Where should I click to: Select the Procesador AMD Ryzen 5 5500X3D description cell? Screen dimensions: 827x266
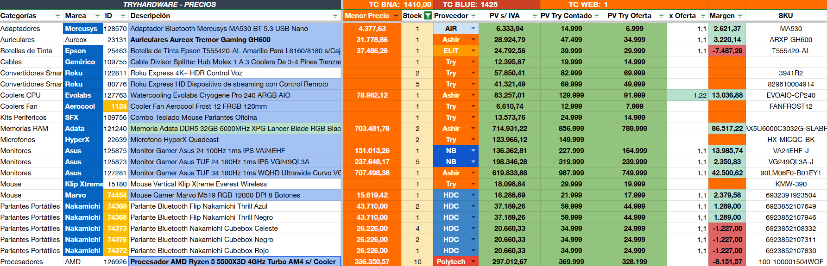(x=233, y=262)
